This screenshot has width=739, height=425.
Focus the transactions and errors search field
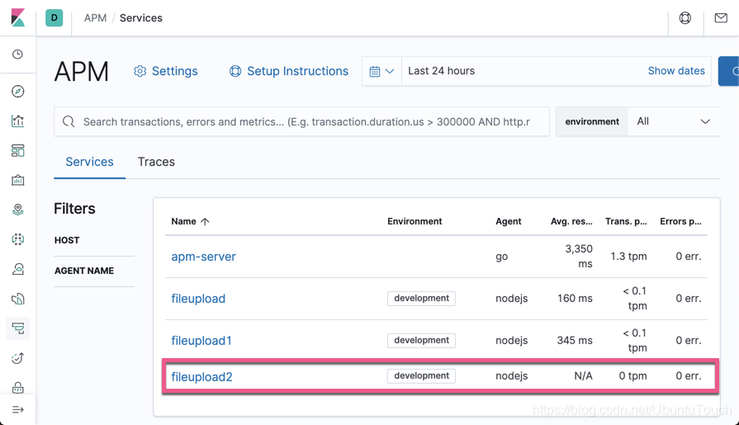(x=306, y=121)
